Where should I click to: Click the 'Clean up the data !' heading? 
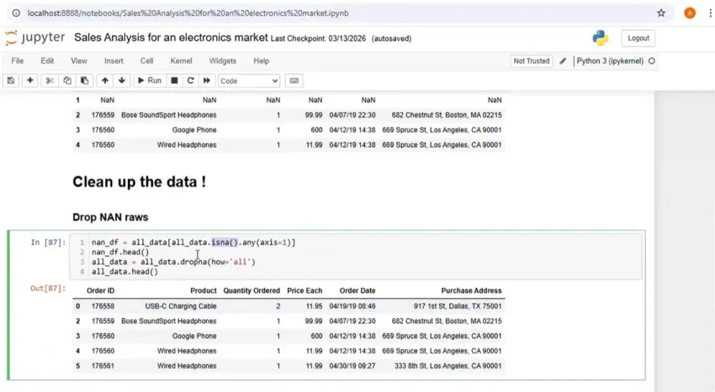139,181
